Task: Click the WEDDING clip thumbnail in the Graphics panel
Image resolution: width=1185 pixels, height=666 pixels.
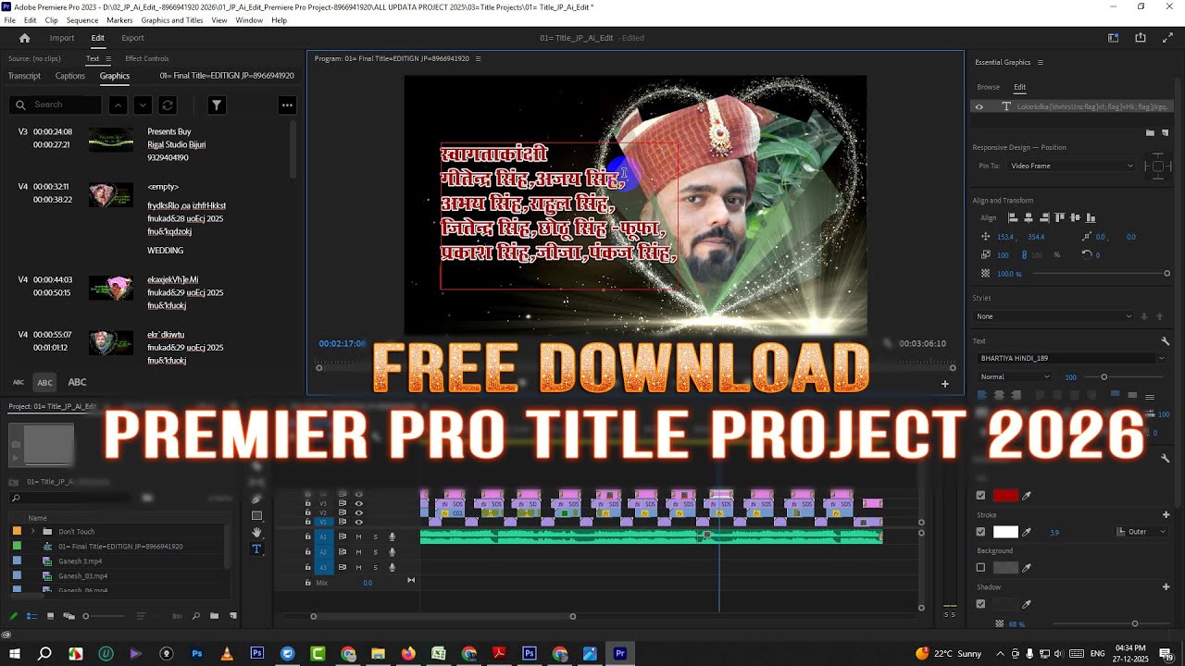Action: 111,196
